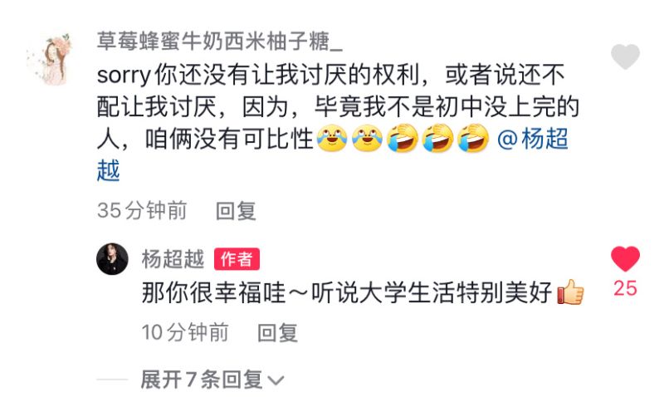Image resolution: width=664 pixels, height=397 pixels.
Task: Open 杨超越's dark profile avatar
Action: (112, 259)
